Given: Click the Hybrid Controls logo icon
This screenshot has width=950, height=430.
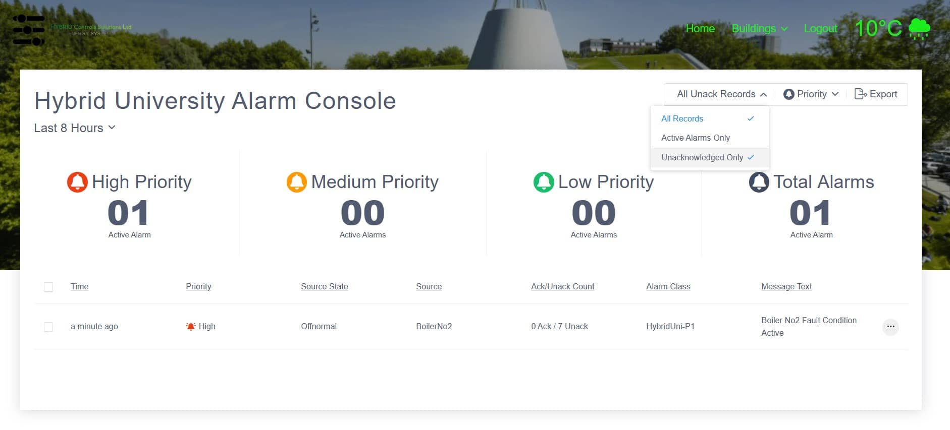Looking at the screenshot, I should point(29,30).
